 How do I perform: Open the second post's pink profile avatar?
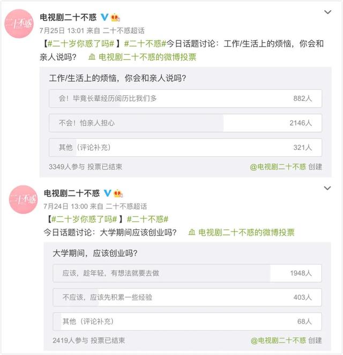[23, 200]
